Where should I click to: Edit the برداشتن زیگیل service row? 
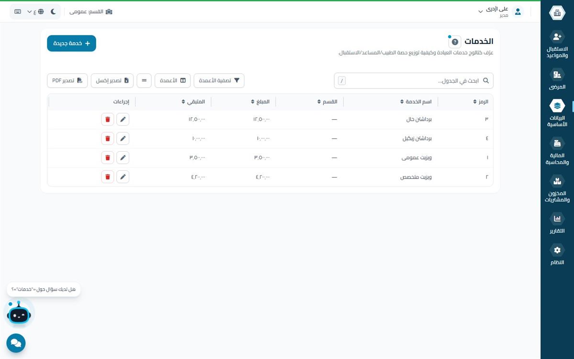click(123, 138)
